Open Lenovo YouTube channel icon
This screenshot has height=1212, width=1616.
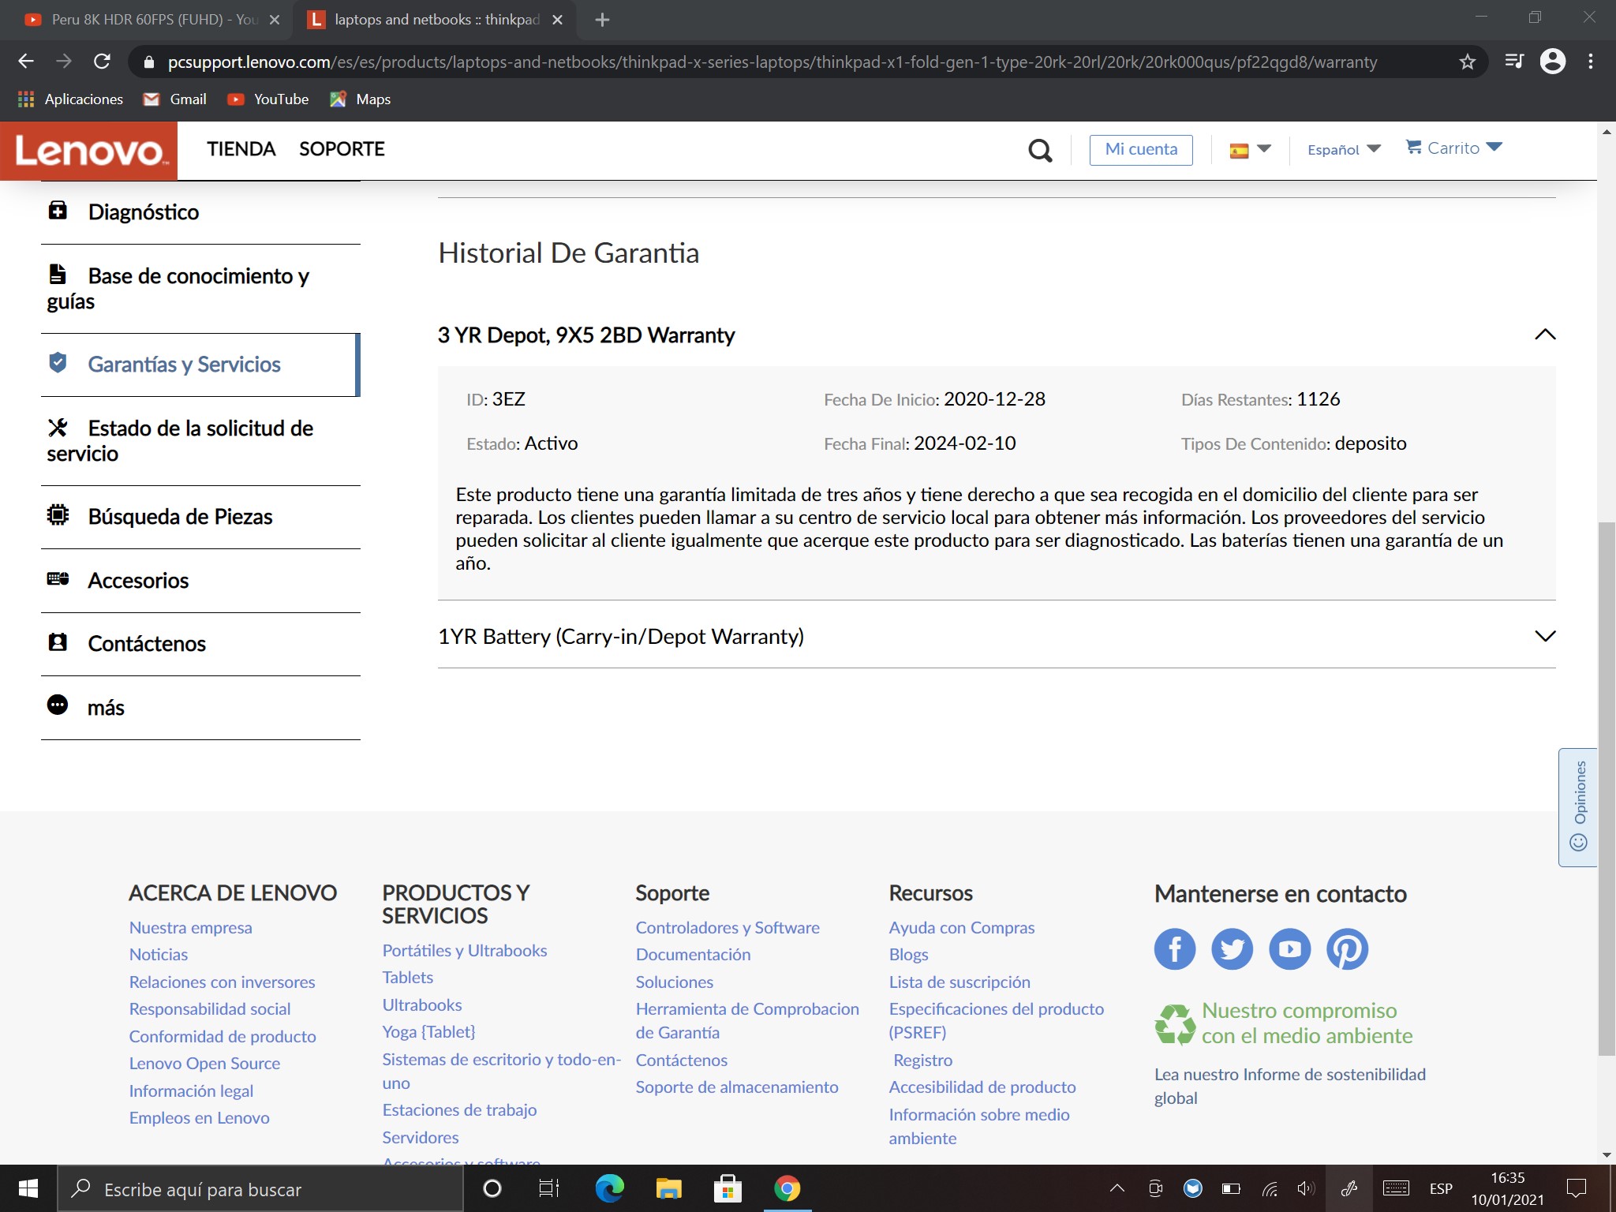coord(1289,949)
